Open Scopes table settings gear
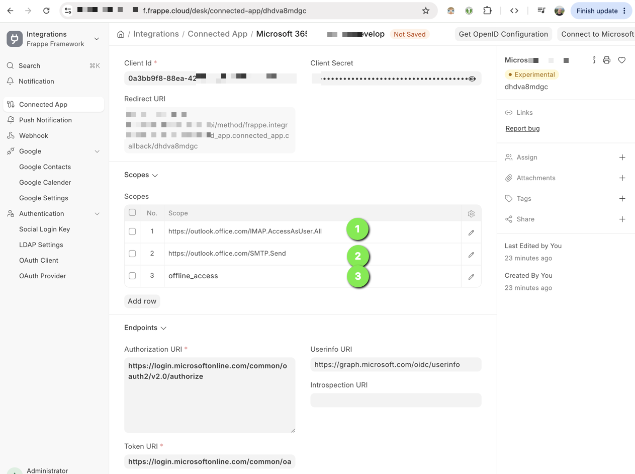The width and height of the screenshot is (635, 474). 471,214
